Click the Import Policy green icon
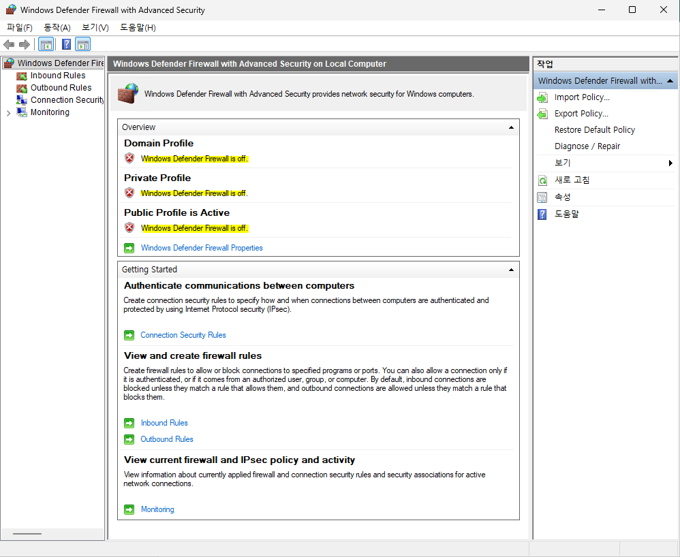Screen dimensions: 680x557 pos(542,97)
